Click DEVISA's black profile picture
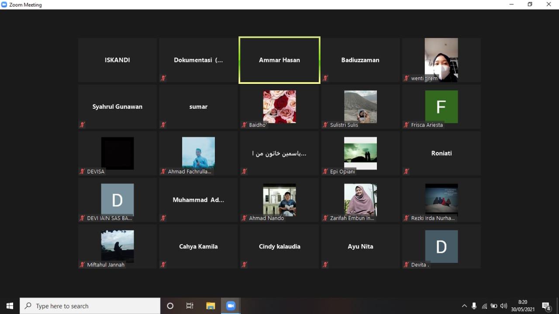 click(117, 153)
